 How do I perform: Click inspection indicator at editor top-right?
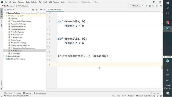[162, 12]
